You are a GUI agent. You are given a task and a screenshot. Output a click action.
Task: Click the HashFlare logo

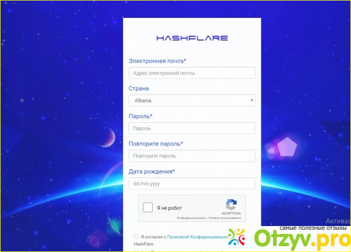192,38
